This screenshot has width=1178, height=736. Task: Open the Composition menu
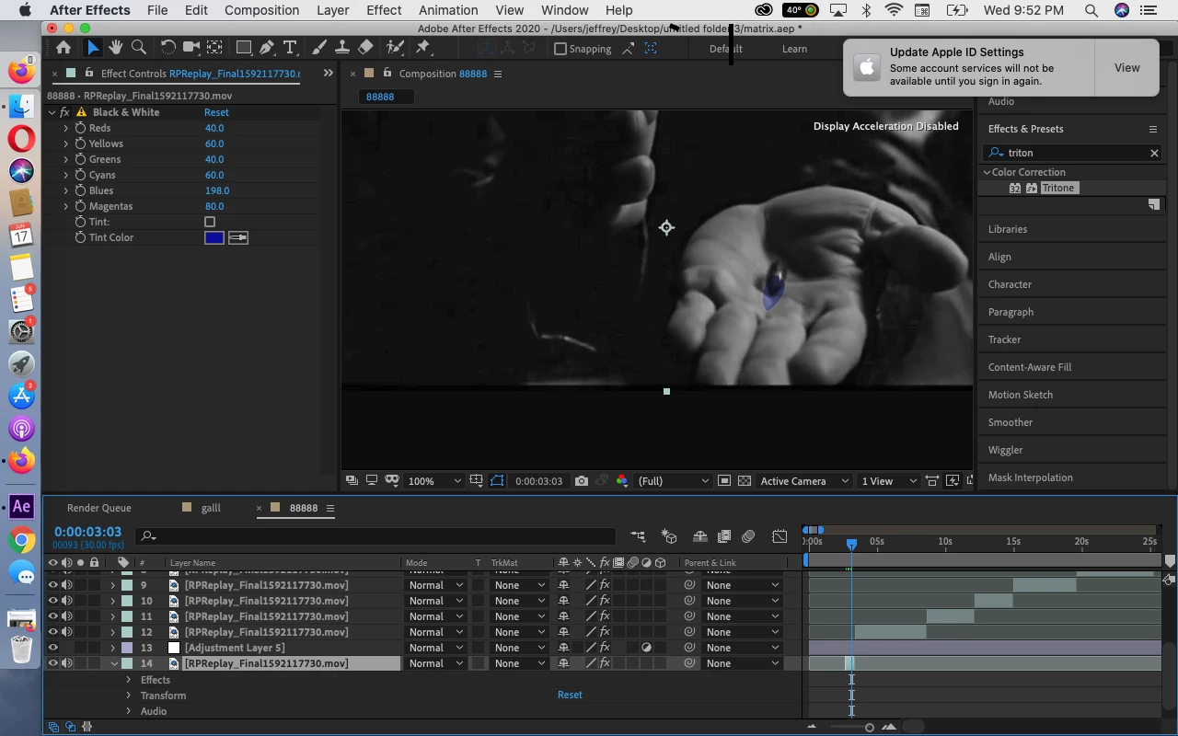coord(262,10)
